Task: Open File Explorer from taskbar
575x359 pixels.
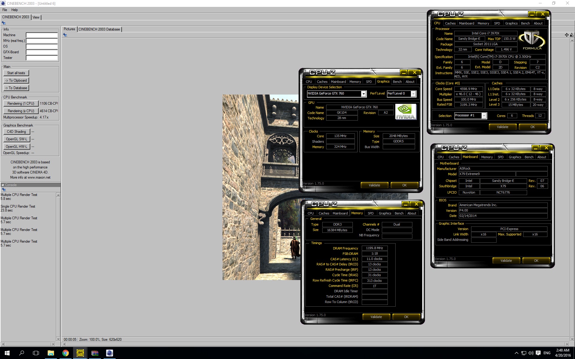Action: click(x=51, y=353)
